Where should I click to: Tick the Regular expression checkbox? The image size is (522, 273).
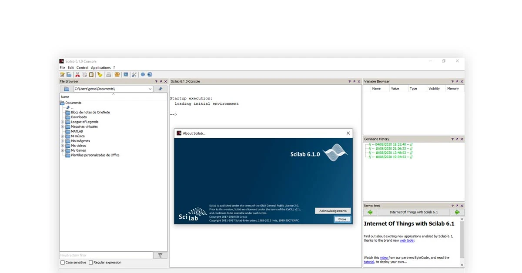pos(91,263)
